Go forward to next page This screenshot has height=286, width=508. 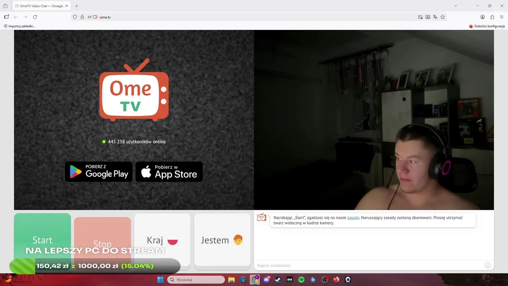click(25, 17)
